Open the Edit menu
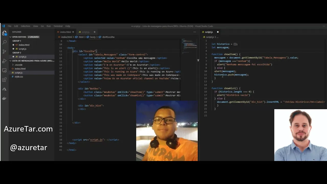327x184 pixels. pos(16,26)
